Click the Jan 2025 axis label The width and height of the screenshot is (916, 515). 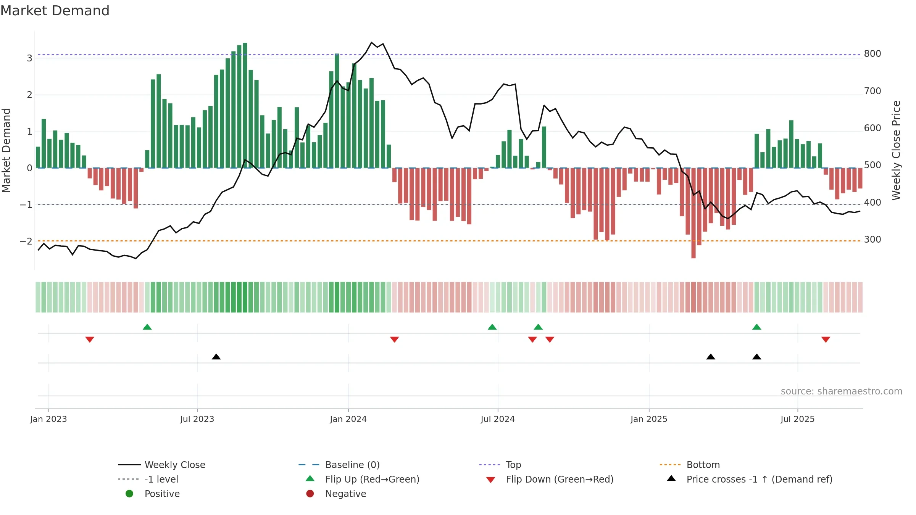click(649, 419)
